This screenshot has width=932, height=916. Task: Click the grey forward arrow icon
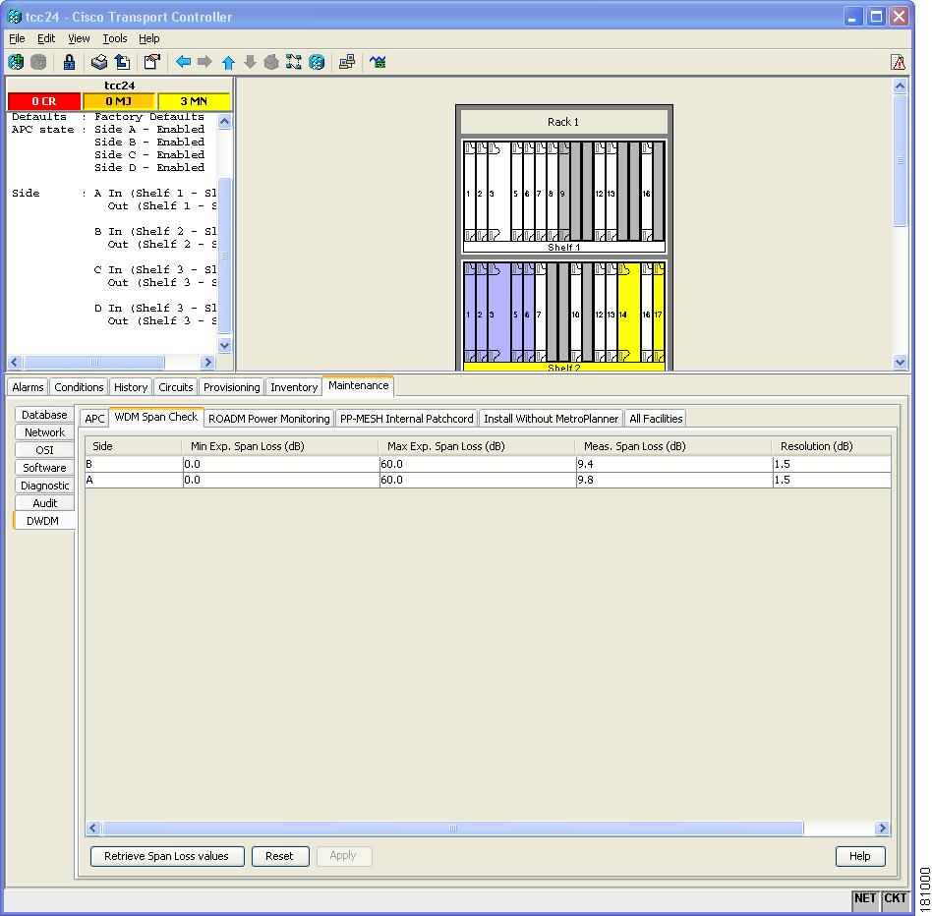(205, 62)
